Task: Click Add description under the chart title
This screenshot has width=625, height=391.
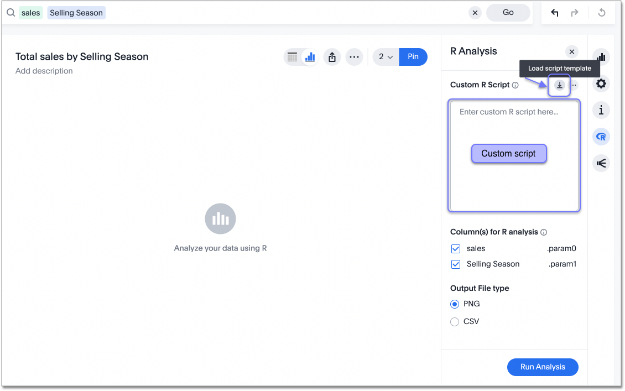Action: coord(44,71)
